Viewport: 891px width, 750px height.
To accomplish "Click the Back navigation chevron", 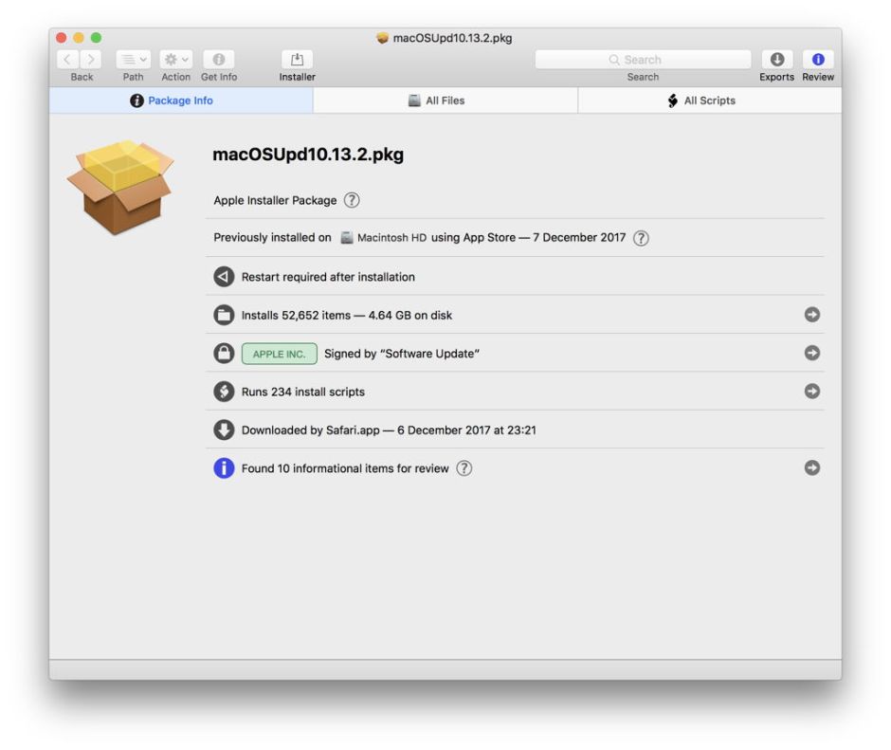I will (x=66, y=59).
